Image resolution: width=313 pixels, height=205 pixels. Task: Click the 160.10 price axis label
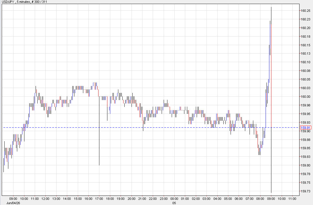point(306,62)
